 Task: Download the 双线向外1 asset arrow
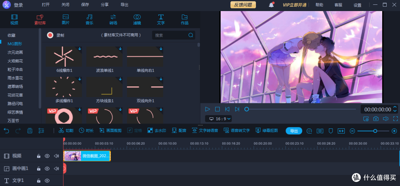point(161,79)
